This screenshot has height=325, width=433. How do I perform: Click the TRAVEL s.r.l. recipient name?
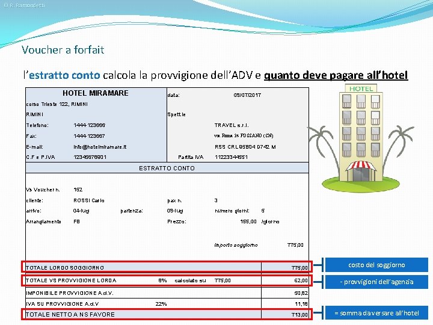pyautogui.click(x=232, y=125)
